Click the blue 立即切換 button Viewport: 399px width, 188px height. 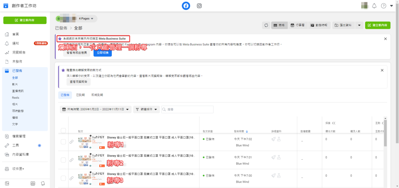[x=102, y=53]
